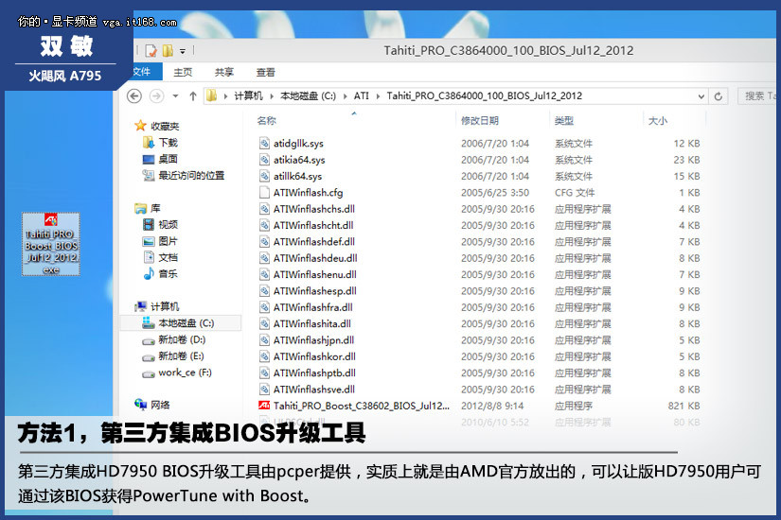Viewport: 781px width, 520px height.
Task: Select the ATIWinflash.cfg file
Action: [308, 193]
